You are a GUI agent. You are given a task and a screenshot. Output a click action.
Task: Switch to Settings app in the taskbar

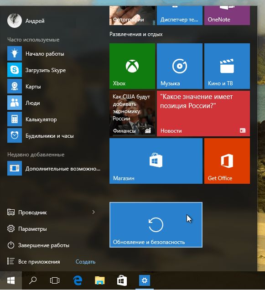click(145, 280)
